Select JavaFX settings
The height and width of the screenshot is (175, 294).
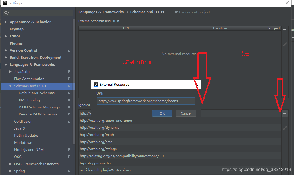[20, 128]
